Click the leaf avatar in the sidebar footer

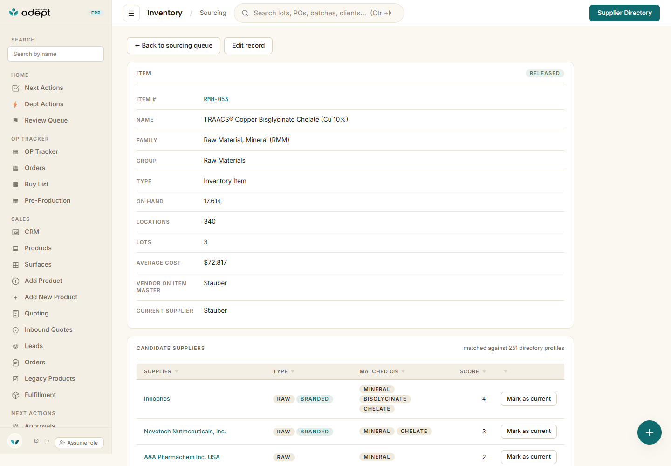[x=15, y=441]
